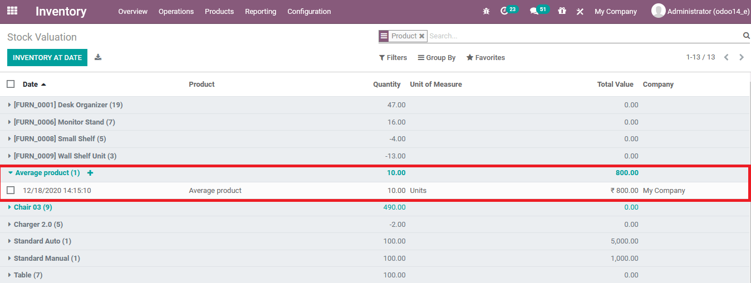The height and width of the screenshot is (283, 751).
Task: Open the Group By dropdown
Action: click(437, 57)
